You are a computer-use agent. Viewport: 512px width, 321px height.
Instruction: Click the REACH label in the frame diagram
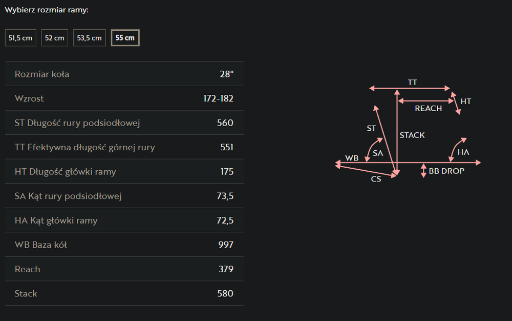(428, 108)
